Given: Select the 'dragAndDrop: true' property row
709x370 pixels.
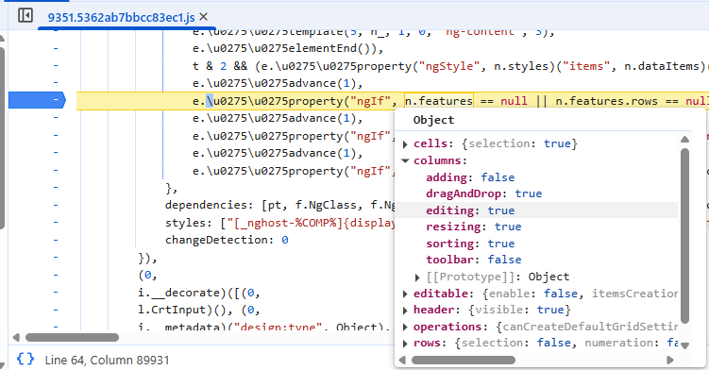Looking at the screenshot, I should 483,193.
